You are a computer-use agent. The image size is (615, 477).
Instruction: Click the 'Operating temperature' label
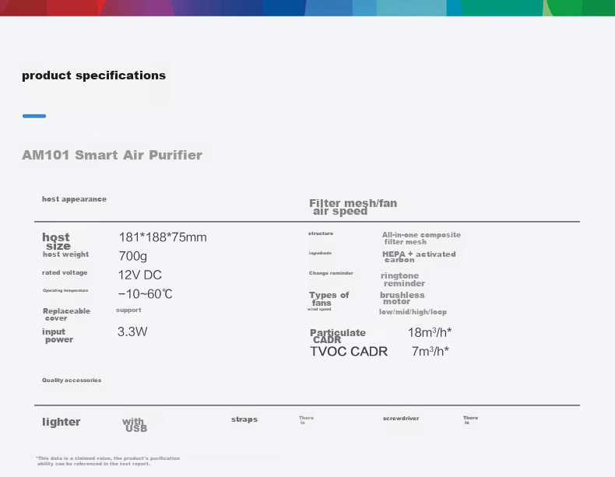coord(65,290)
